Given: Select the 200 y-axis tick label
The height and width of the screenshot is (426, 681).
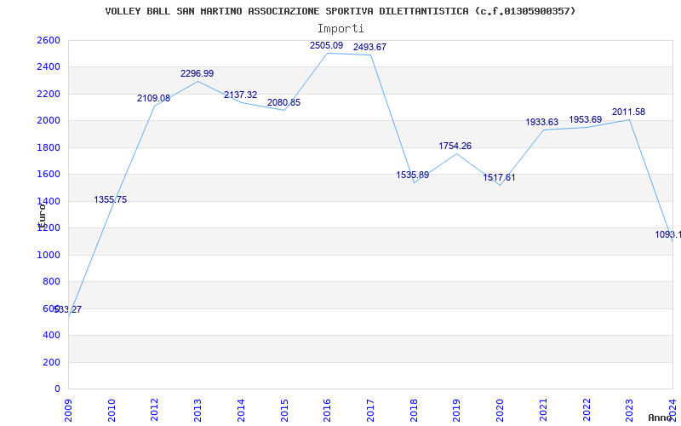Looking at the screenshot, I should pos(51,362).
